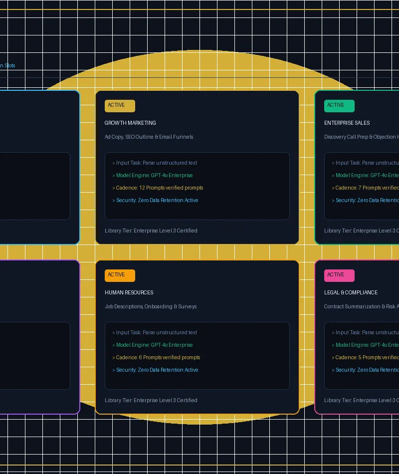Image resolution: width=399 pixels, height=474 pixels.
Task: Click the Security line in the Human Resources card
Action: (156, 370)
